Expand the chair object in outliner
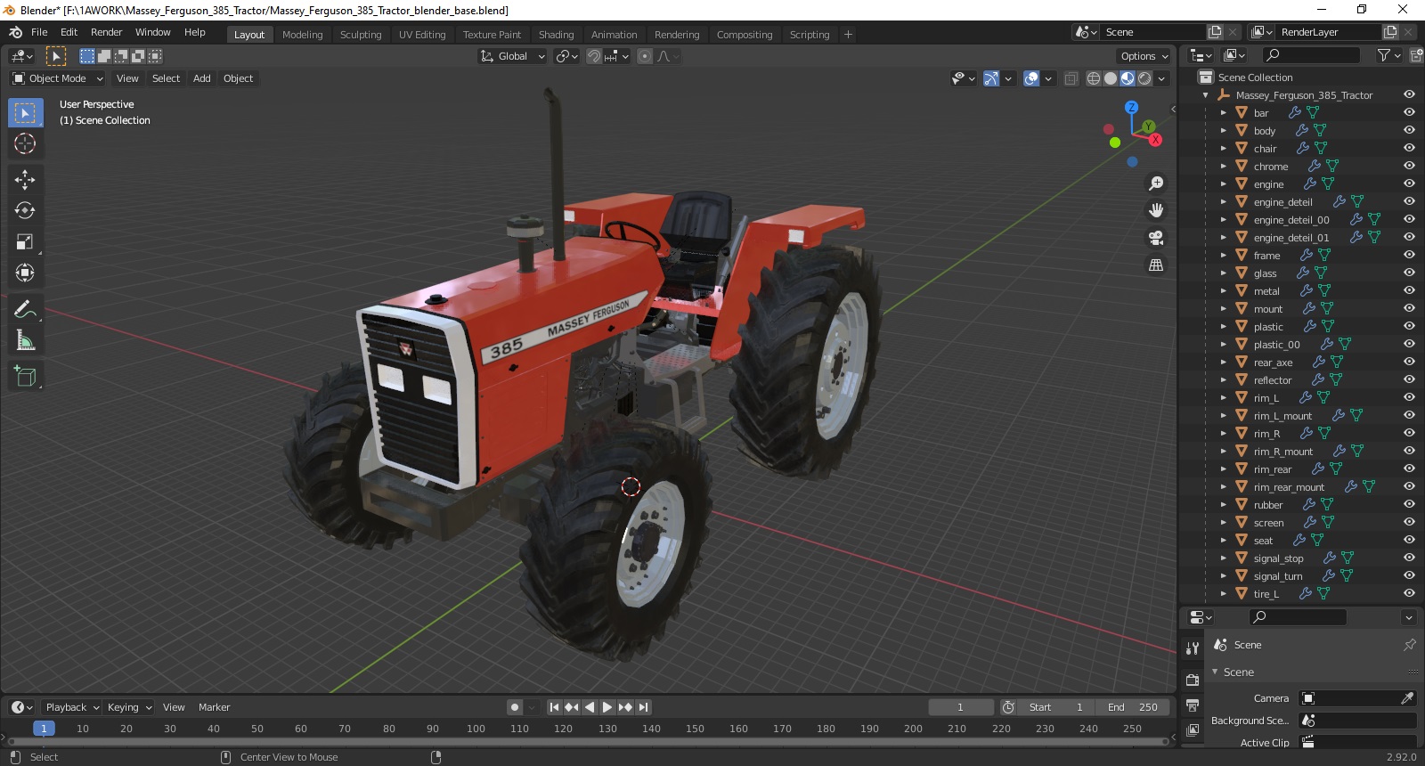 1223,149
